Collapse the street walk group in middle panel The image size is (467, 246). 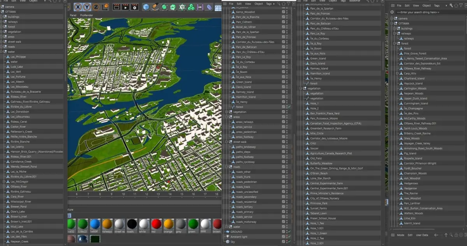pos(226,142)
